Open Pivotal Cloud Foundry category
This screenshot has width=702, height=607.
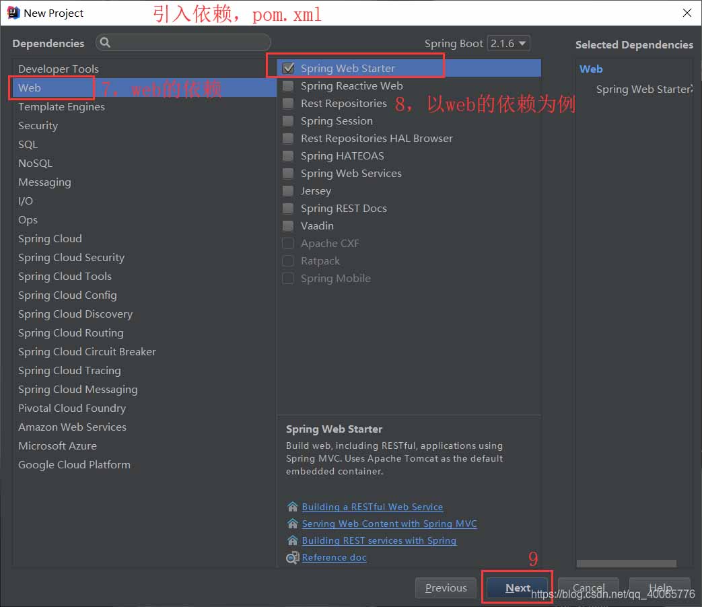[x=144, y=408]
